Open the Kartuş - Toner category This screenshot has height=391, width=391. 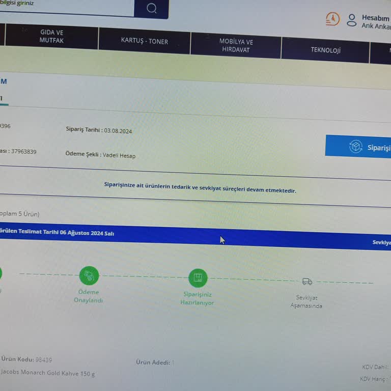point(145,41)
